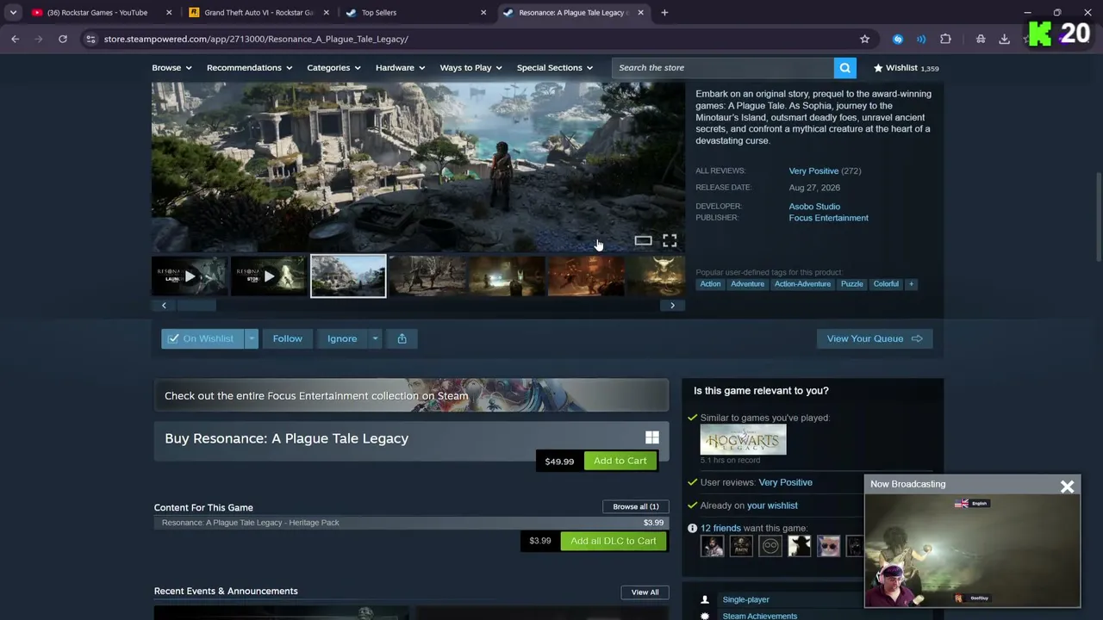Image resolution: width=1103 pixels, height=620 pixels.
Task: Close the Top Sellers tab
Action: tap(483, 13)
